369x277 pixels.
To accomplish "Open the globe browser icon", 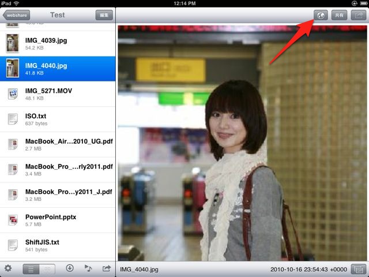I will (x=321, y=16).
